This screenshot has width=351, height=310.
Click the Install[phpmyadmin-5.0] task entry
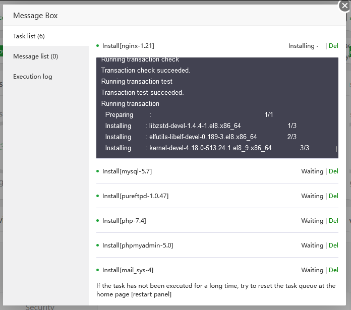138,245
